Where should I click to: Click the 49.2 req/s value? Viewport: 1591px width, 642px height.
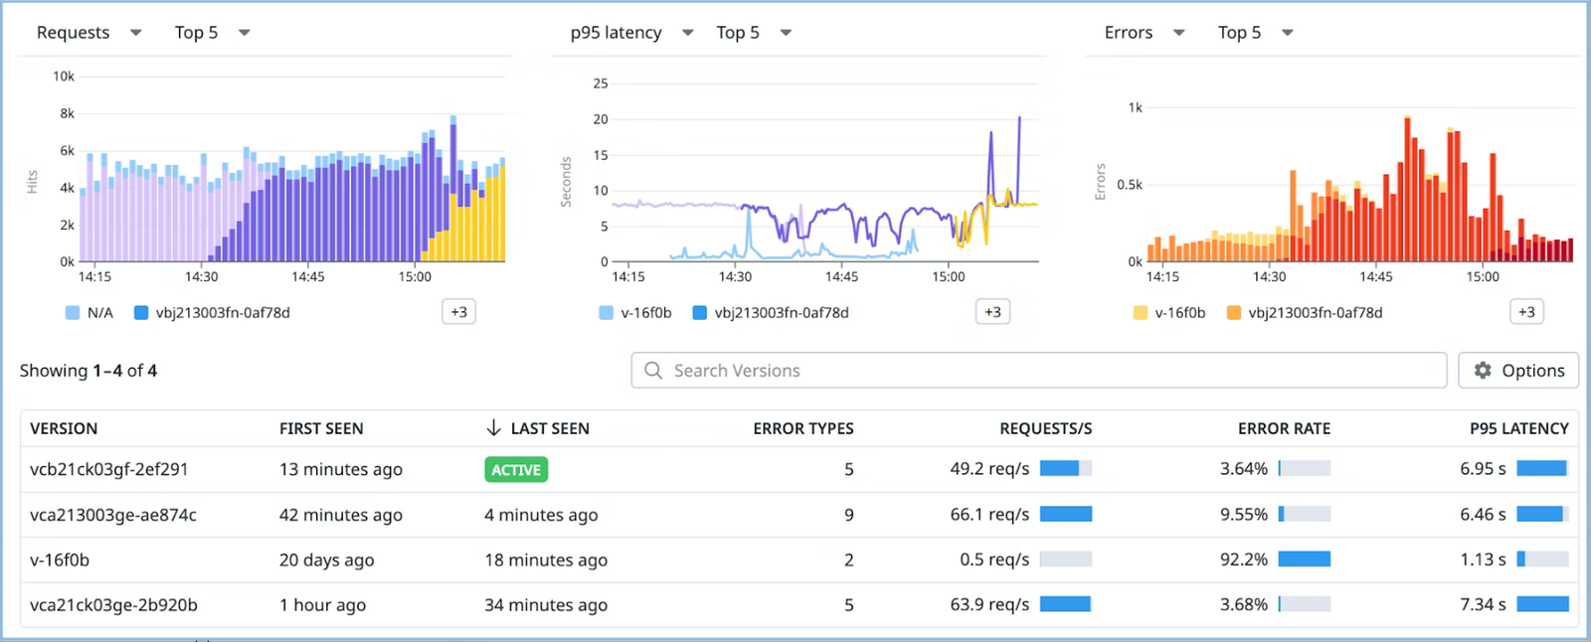989,469
